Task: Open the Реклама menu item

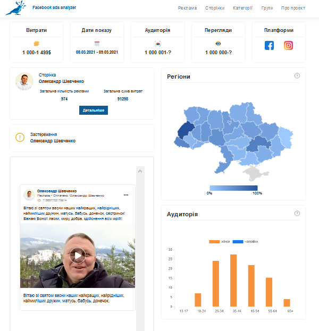Action: [187, 8]
